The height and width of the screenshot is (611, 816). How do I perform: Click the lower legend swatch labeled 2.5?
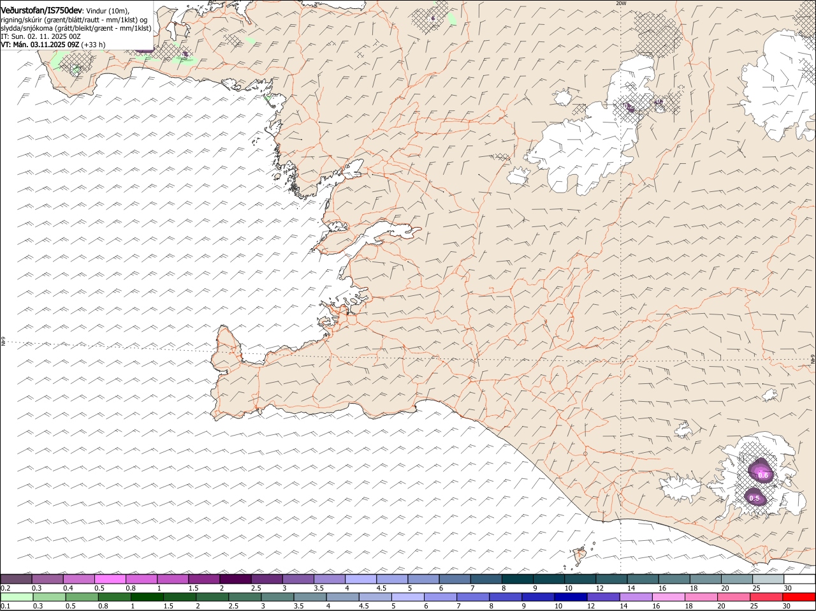[245, 597]
